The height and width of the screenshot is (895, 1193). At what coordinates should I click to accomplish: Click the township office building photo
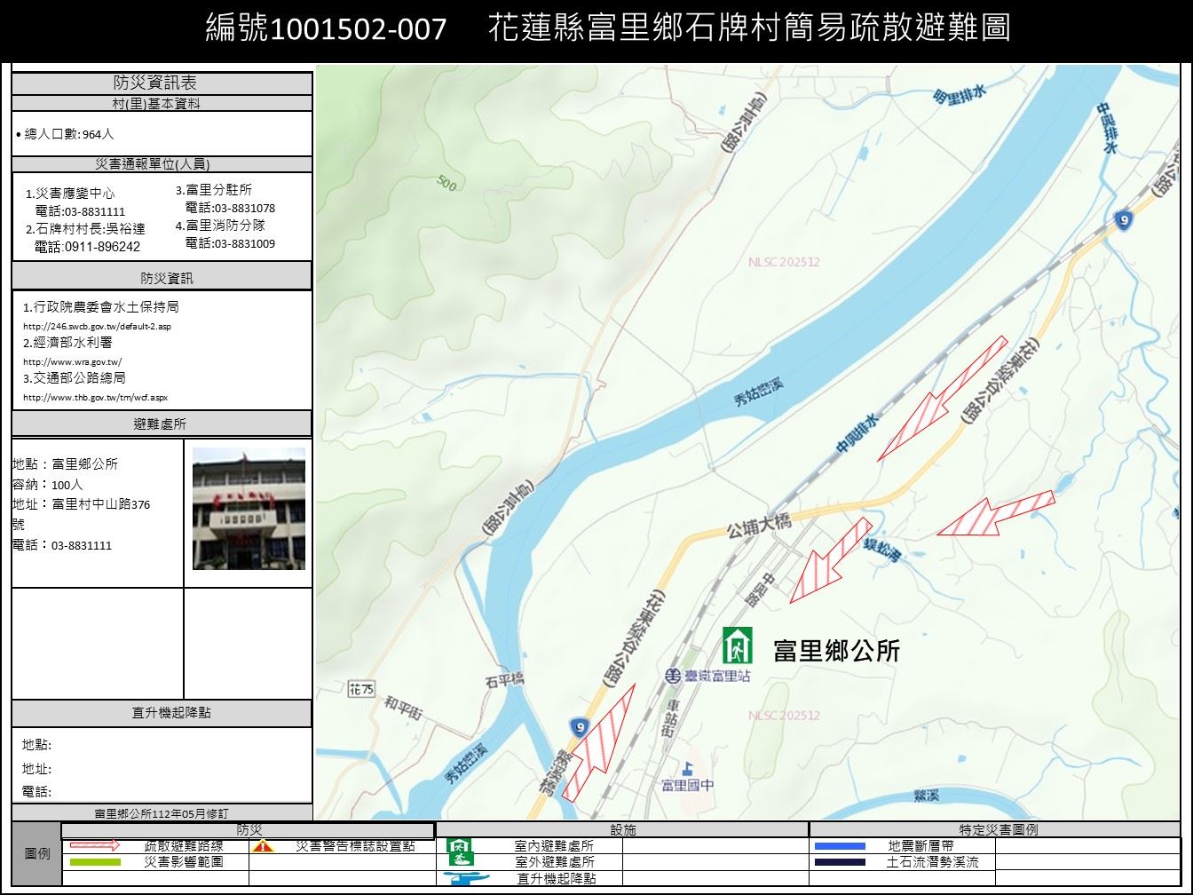point(249,508)
